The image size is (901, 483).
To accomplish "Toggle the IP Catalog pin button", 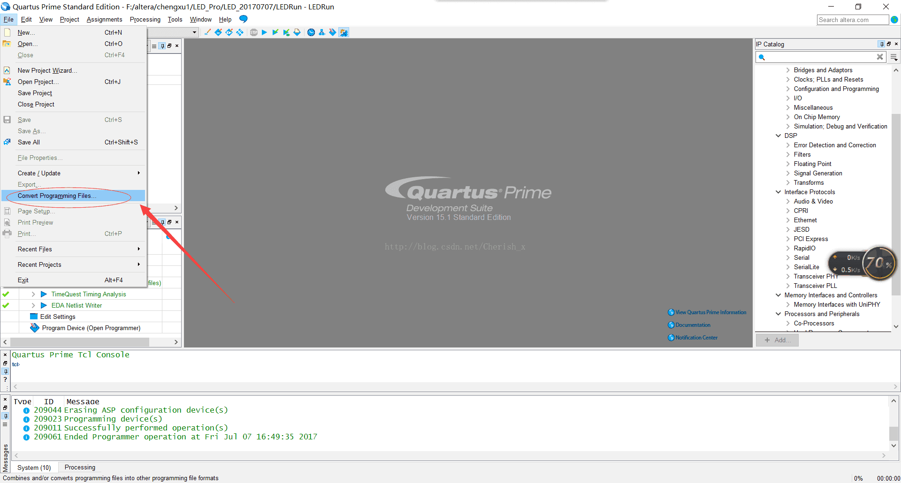I will (x=882, y=44).
